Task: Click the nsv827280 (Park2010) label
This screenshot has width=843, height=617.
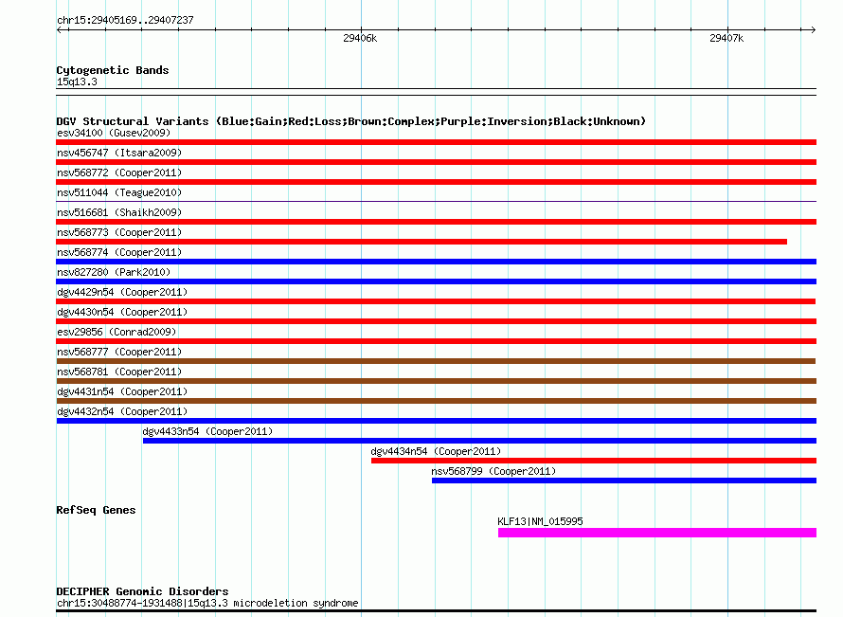Action: (114, 272)
